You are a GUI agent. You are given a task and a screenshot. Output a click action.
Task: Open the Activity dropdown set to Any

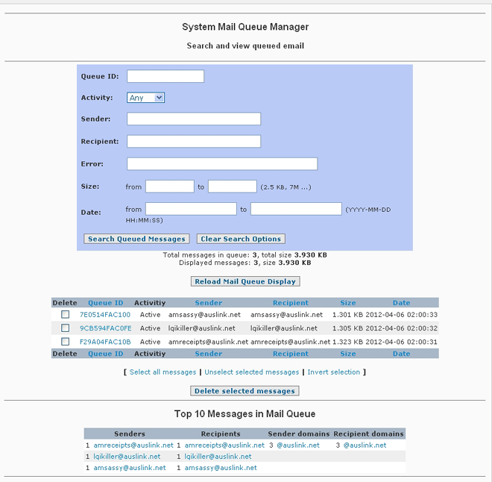point(145,98)
